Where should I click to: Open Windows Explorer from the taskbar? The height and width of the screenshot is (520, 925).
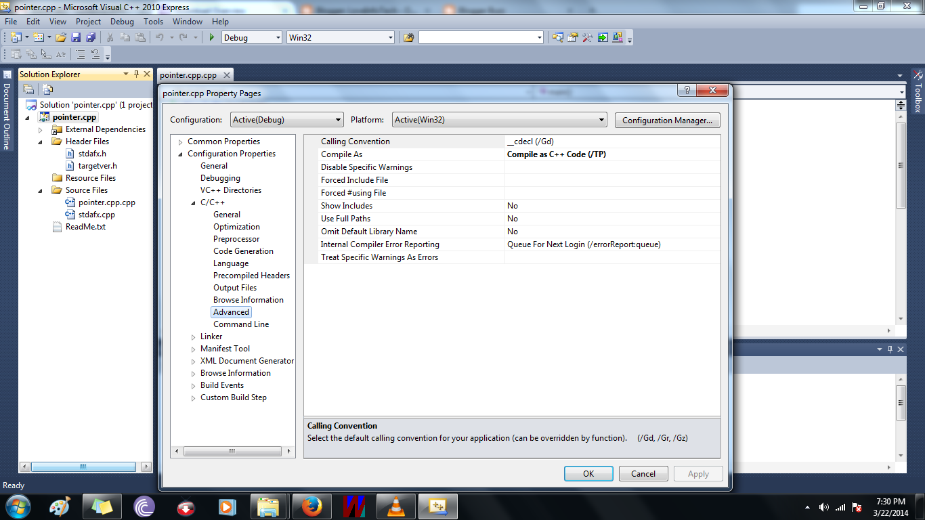coord(269,506)
